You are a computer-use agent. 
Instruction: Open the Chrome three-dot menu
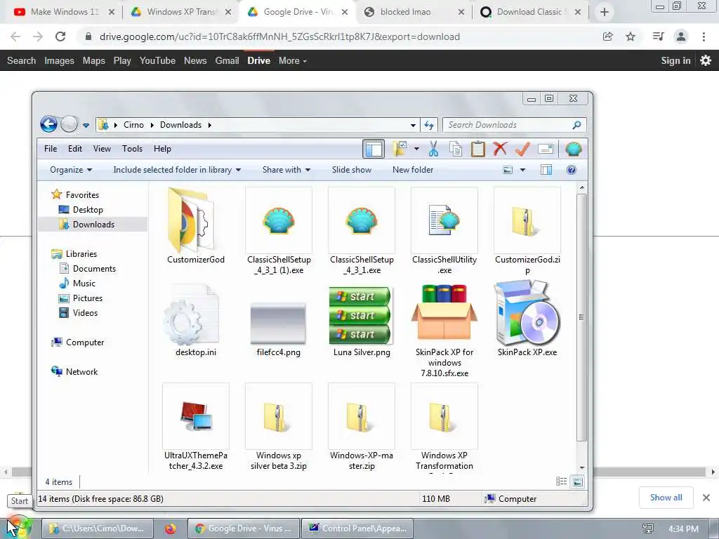click(704, 36)
